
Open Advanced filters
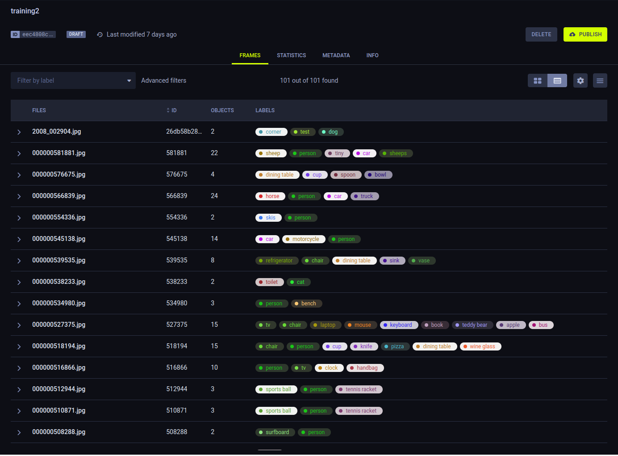coord(164,80)
